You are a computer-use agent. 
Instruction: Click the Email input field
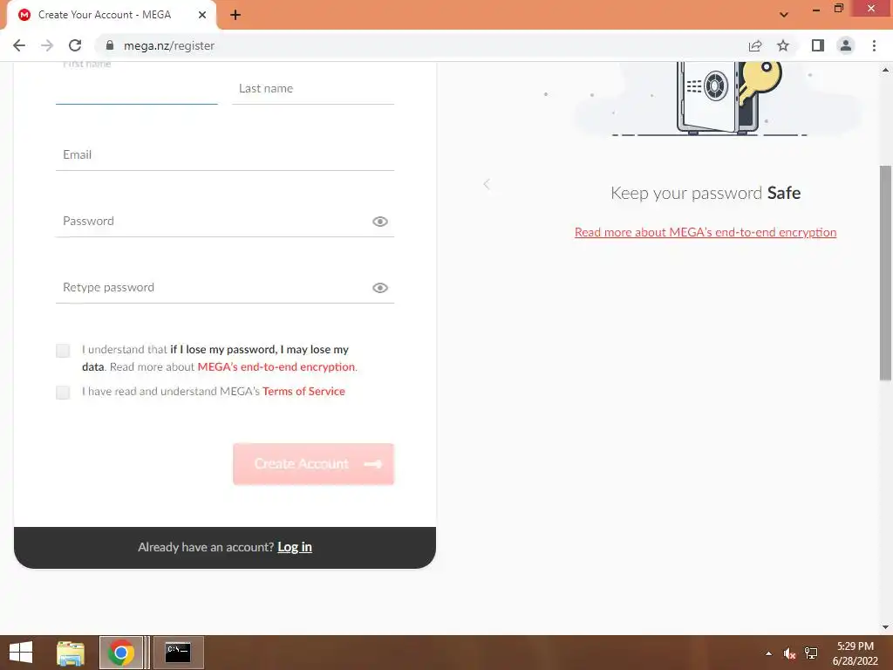[225, 155]
